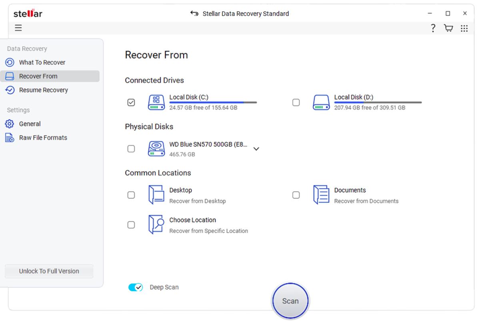Click 'Recover from Specific Location' text
This screenshot has width=482, height=322.
pyautogui.click(x=209, y=231)
